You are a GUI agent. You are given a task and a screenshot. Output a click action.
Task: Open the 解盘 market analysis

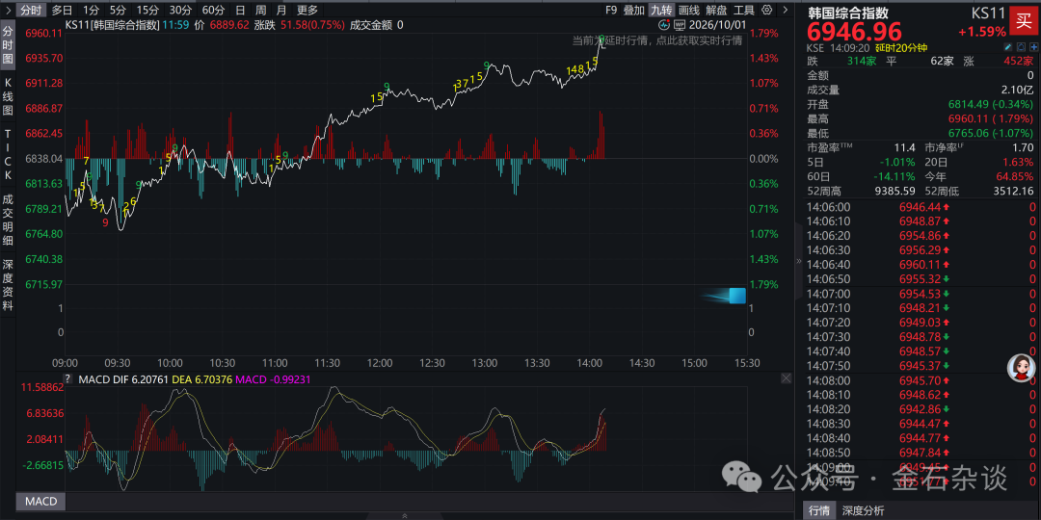click(716, 10)
